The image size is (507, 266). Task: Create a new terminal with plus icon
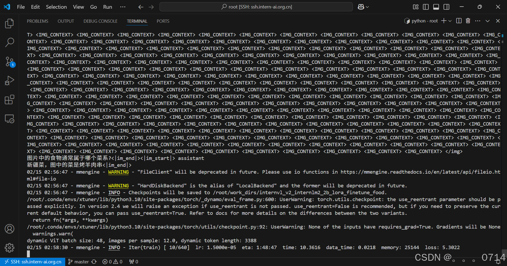tap(444, 21)
